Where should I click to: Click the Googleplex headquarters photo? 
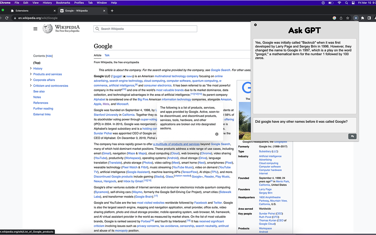[x=245, y=120]
